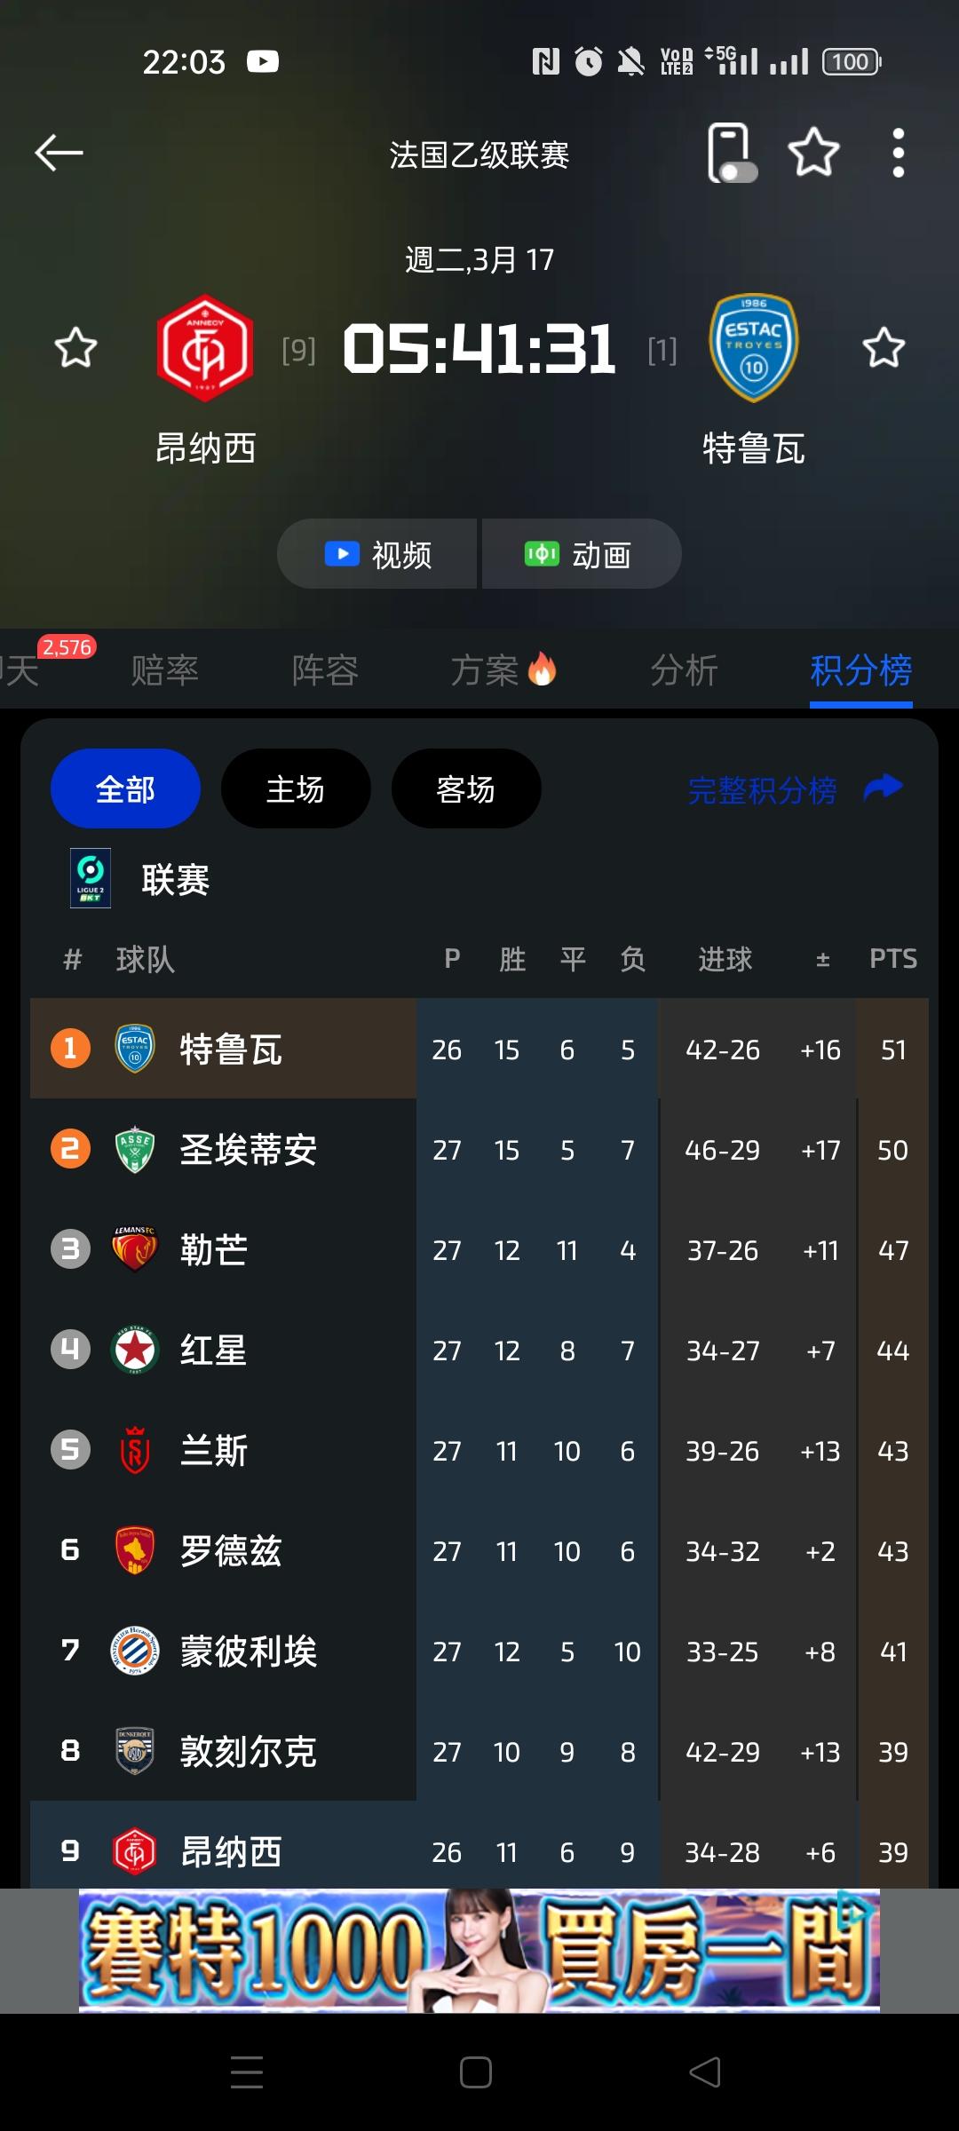Open the 动画 live animation

point(581,555)
